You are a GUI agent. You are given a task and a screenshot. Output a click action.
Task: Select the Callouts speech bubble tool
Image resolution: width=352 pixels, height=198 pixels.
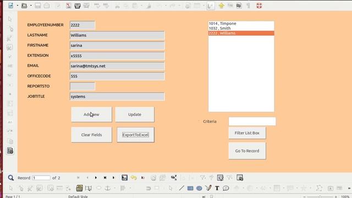[226, 188]
